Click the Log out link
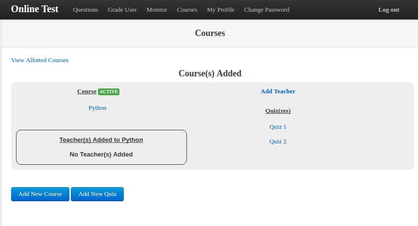The height and width of the screenshot is (226, 418). [x=389, y=10]
